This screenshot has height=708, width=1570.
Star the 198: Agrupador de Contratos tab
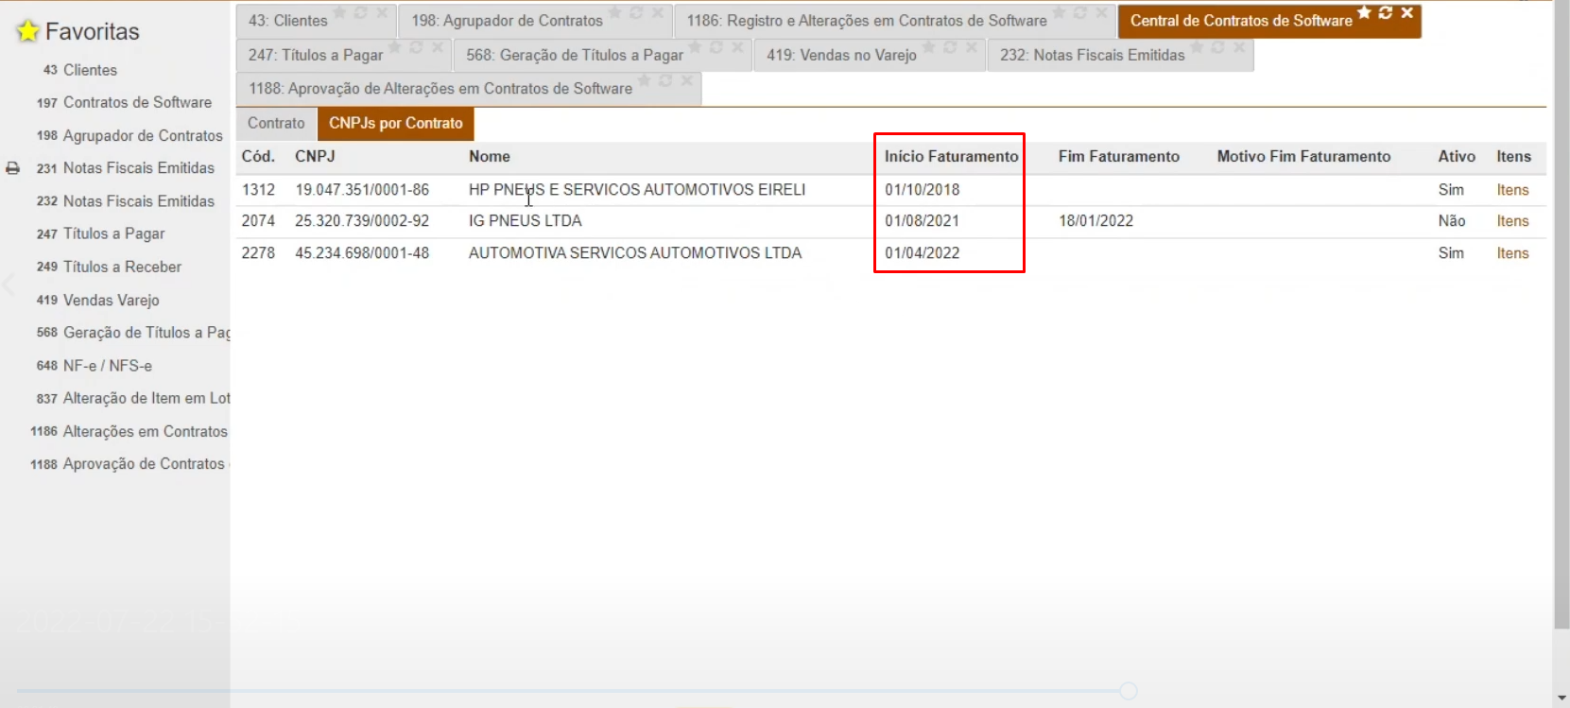coord(614,13)
